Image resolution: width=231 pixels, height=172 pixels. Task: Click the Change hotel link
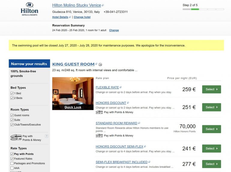click(x=82, y=17)
